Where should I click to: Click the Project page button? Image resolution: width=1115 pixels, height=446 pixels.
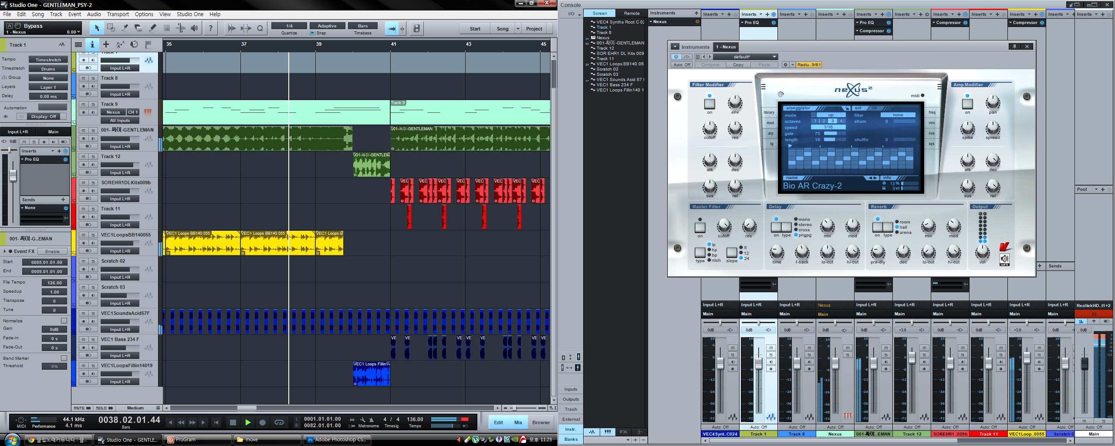(x=534, y=29)
